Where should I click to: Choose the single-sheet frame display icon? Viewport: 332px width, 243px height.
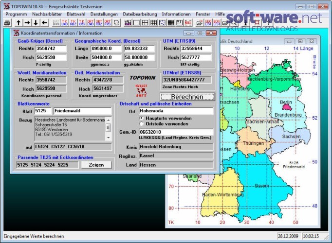click(136, 23)
